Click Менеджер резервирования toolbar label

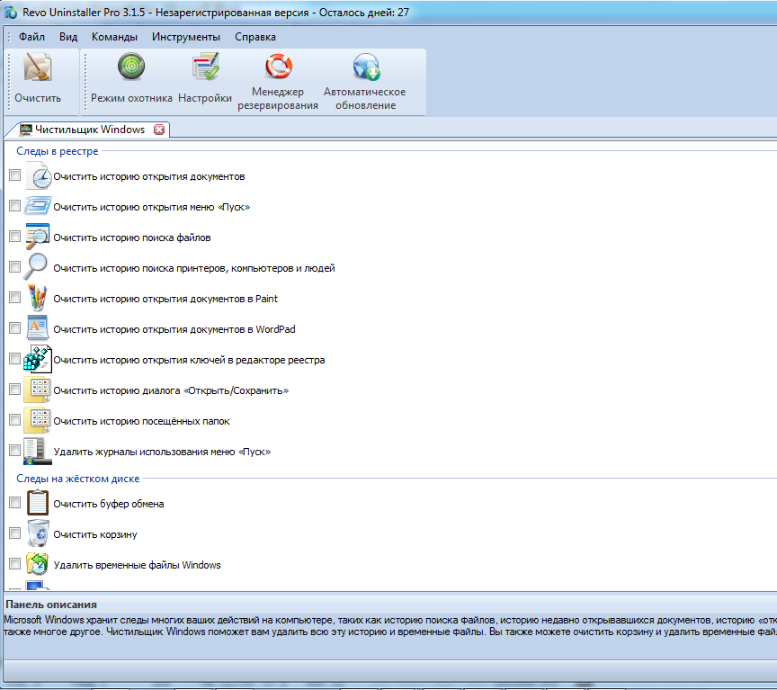click(x=278, y=99)
